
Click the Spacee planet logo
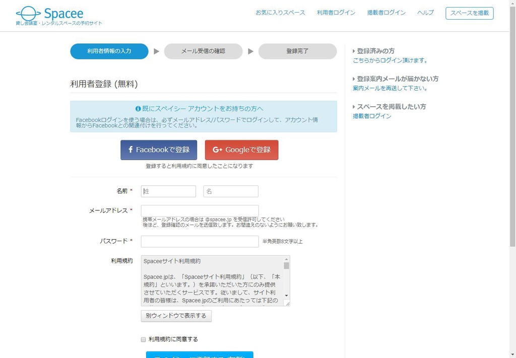pyautogui.click(x=28, y=14)
